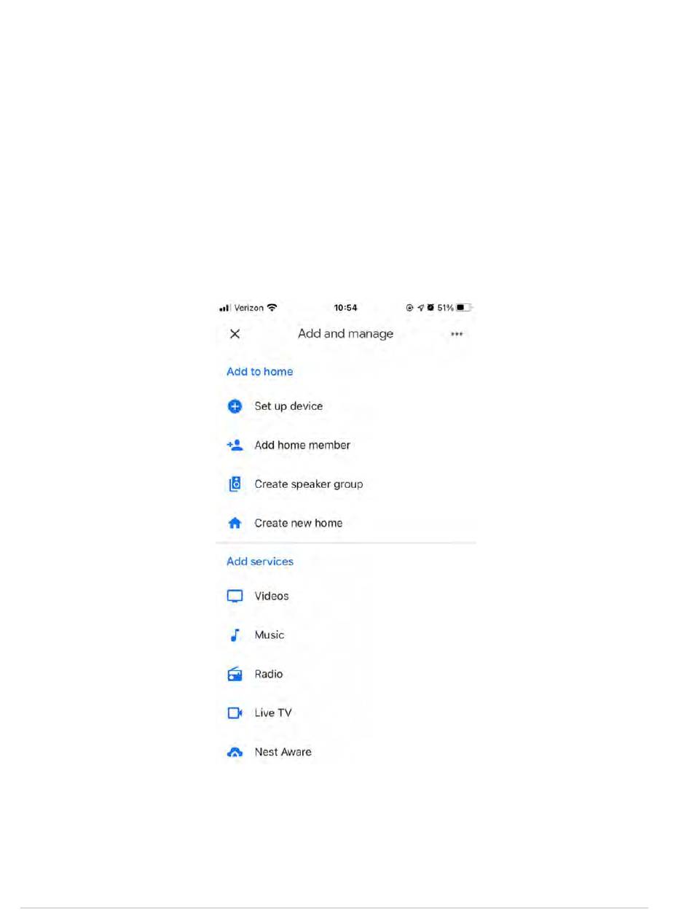This screenshot has width=692, height=924.
Task: Tap the blue plus Set up device icon
Action: pos(235,406)
